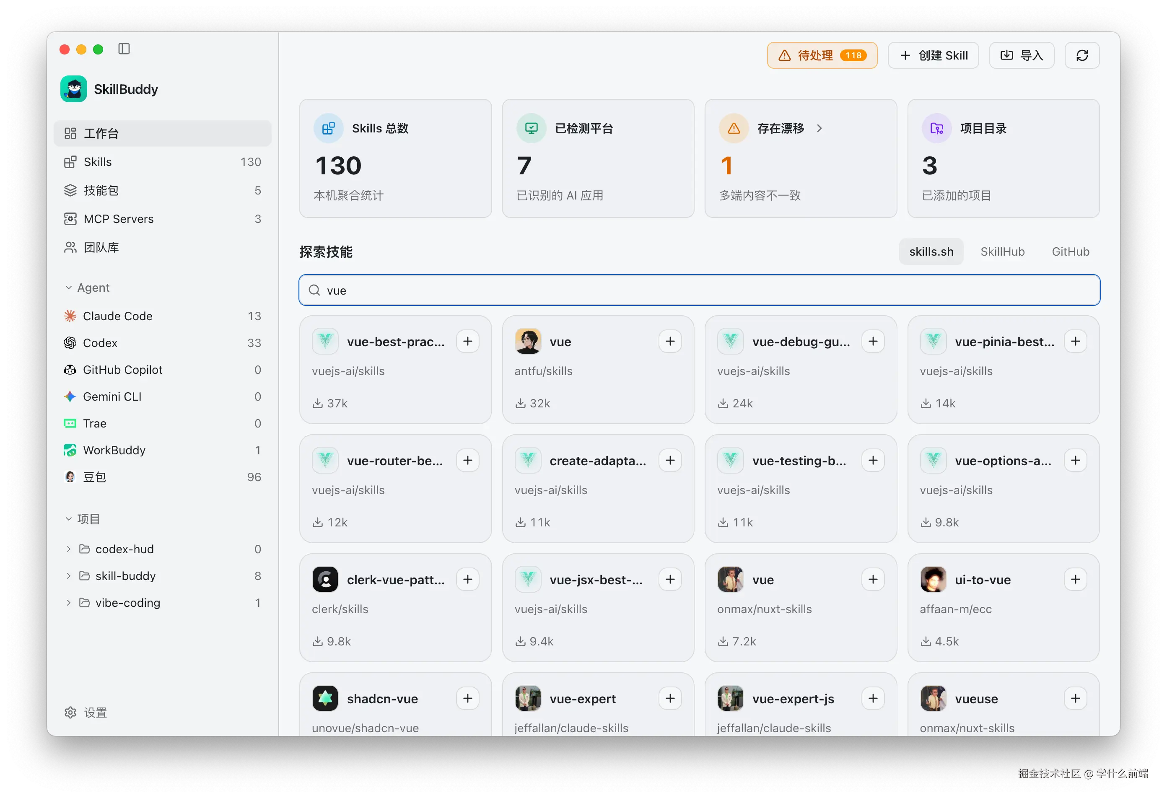The image size is (1167, 798).
Task: Switch to SkillHub tab
Action: pos(1002,251)
